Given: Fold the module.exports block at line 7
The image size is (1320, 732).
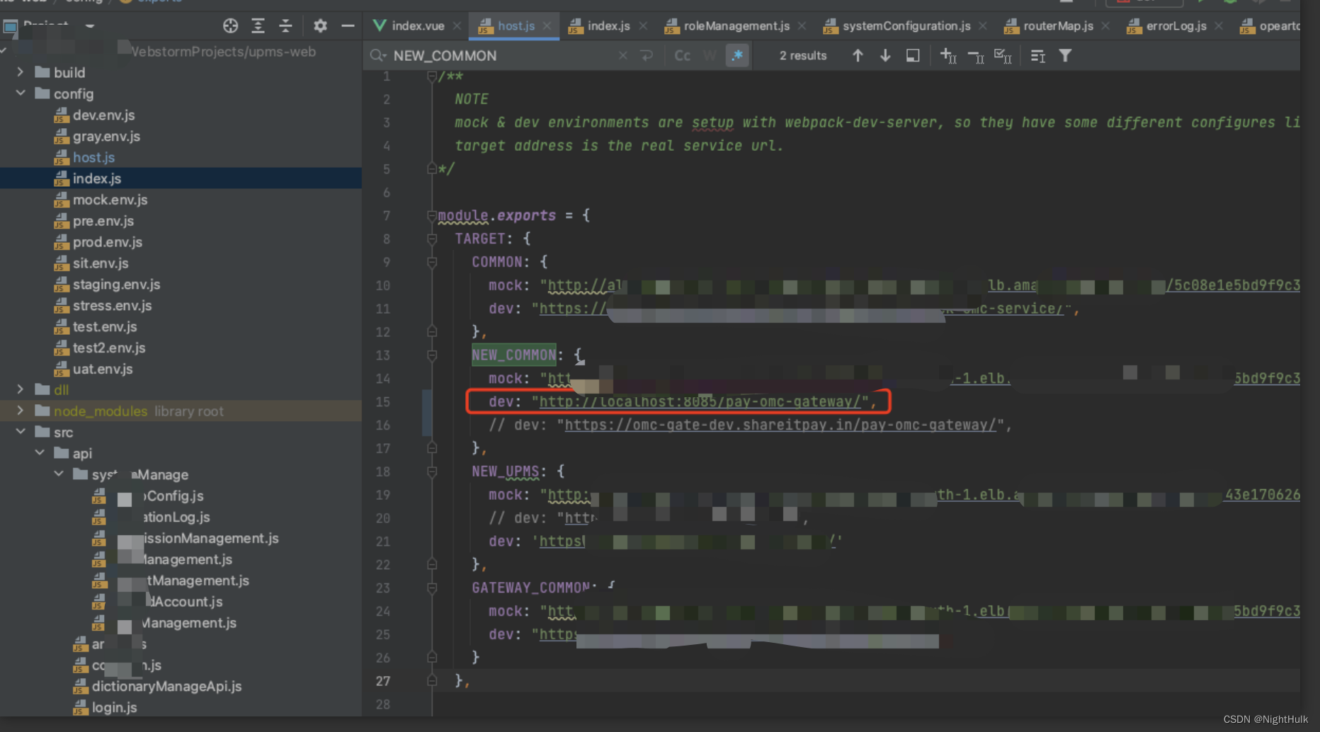Looking at the screenshot, I should [x=431, y=215].
